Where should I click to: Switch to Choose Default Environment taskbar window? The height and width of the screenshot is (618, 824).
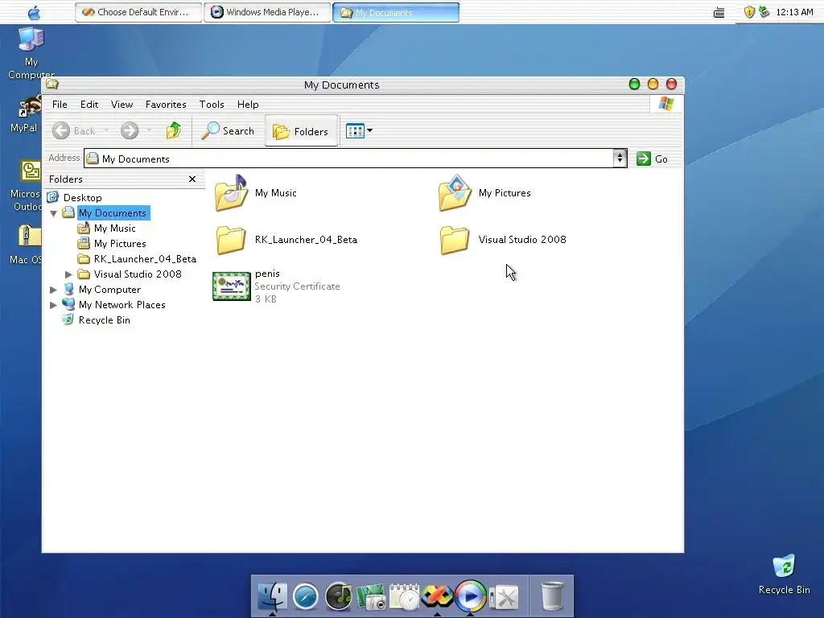[138, 12]
